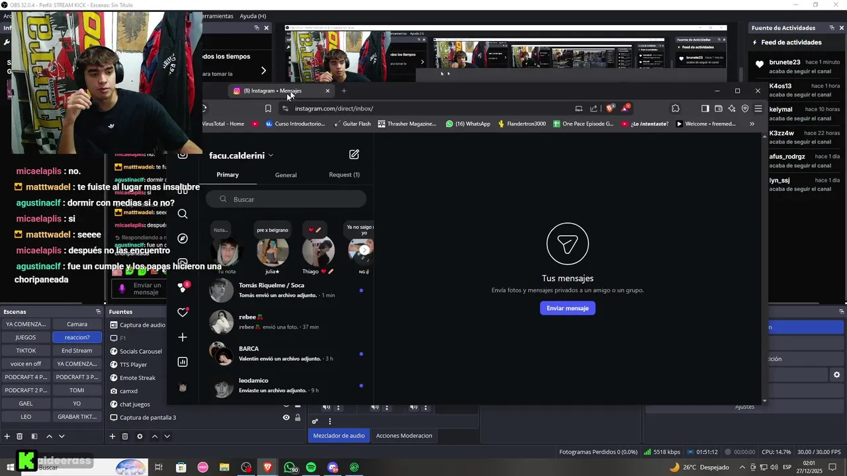Open Request (1) inbox tab
This screenshot has width=847, height=476.
tap(344, 175)
